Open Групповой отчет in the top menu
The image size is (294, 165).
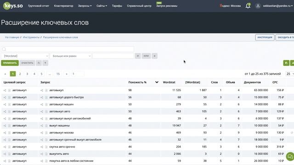39,6
